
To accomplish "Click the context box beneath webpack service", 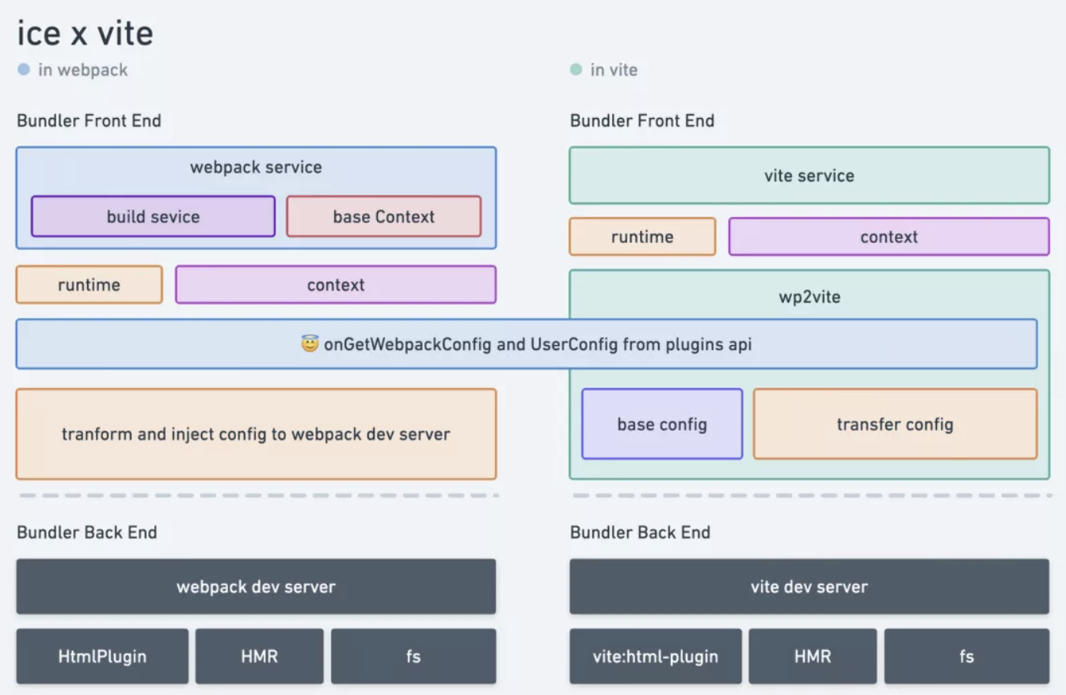I will tap(336, 284).
